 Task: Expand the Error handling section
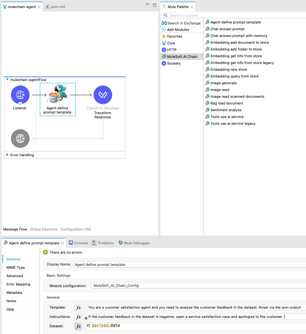pyautogui.click(x=7, y=155)
